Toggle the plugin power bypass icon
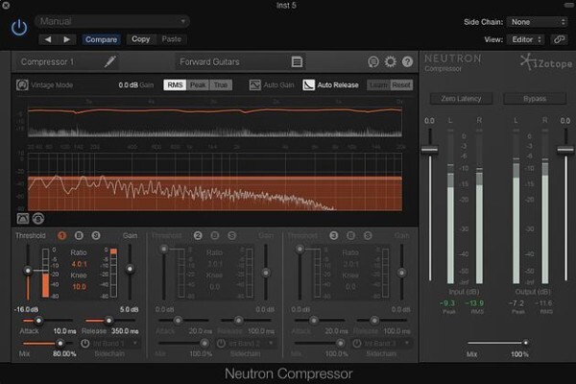 (19, 28)
